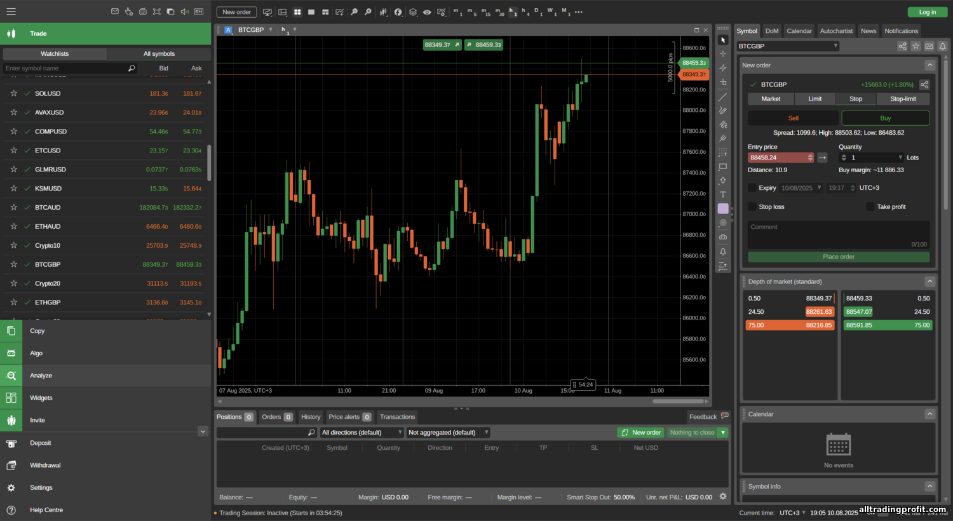Viewport: 953px width, 521px height.
Task: Open the BTCGBP symbol dropdown in right panel
Action: coord(788,46)
